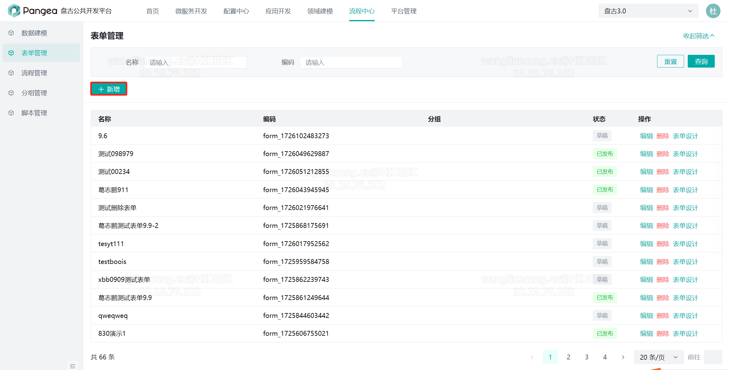Click the 状态 column header
This screenshot has width=729, height=370.
[599, 119]
